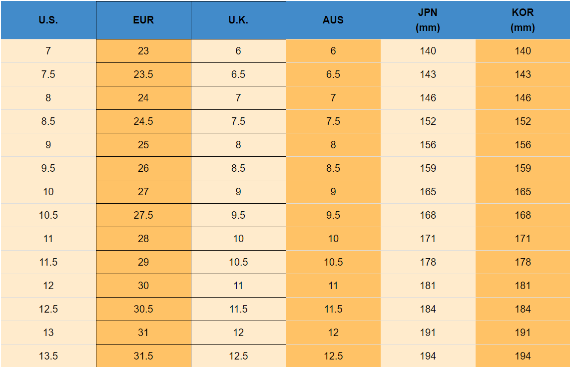Screen dimensions: 570x367
Task: Select U.S. size 12 cell
Action: tap(48, 286)
